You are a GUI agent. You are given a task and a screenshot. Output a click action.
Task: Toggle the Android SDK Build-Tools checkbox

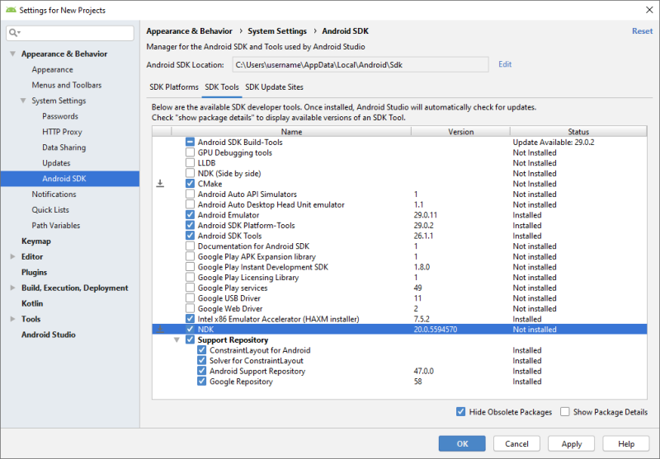(191, 143)
